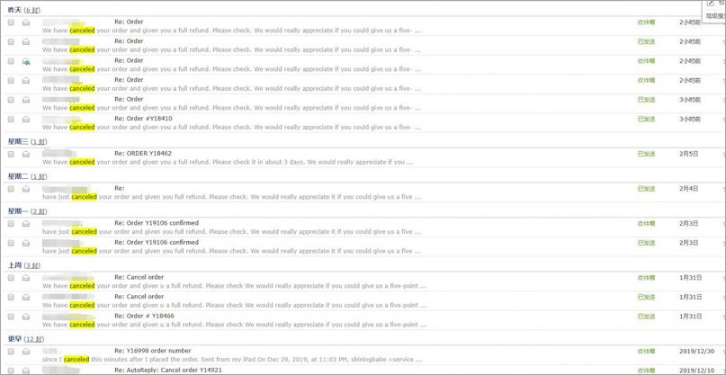Collapse the 上周 (3 封) group
This screenshot has width=726, height=375.
15,265
